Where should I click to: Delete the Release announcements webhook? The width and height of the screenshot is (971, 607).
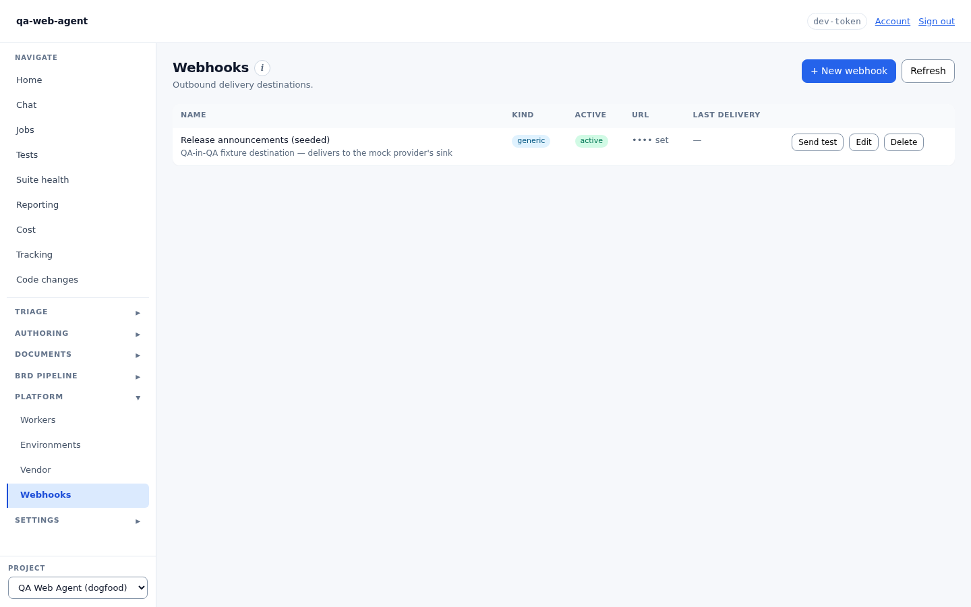click(904, 142)
